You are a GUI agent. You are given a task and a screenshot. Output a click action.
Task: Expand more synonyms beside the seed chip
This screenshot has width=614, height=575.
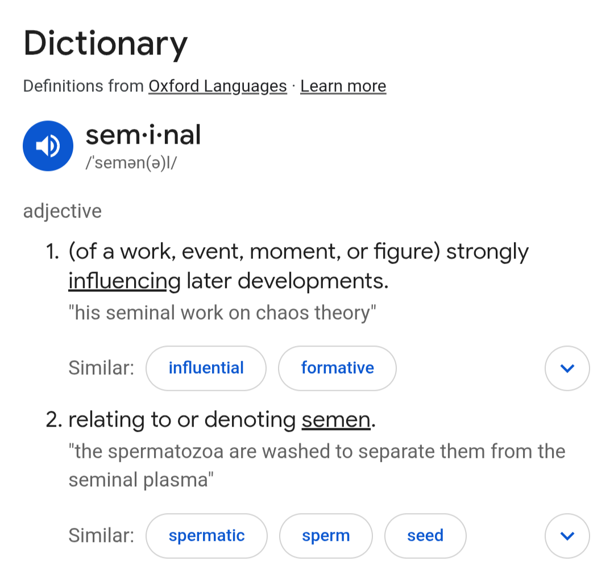tap(567, 536)
